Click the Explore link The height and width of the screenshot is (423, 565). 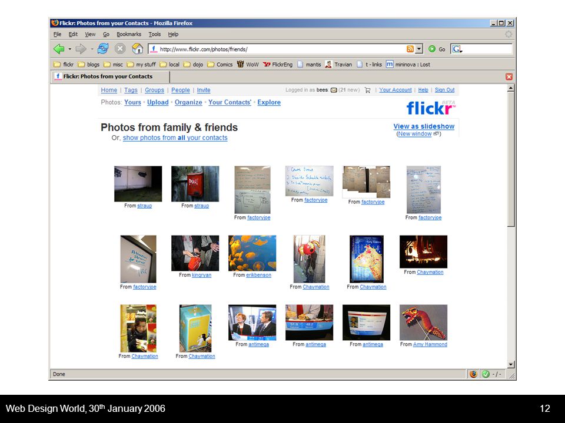click(x=269, y=102)
